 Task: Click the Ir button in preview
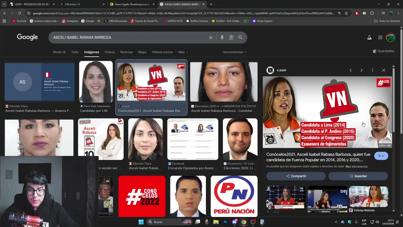[x=381, y=156]
